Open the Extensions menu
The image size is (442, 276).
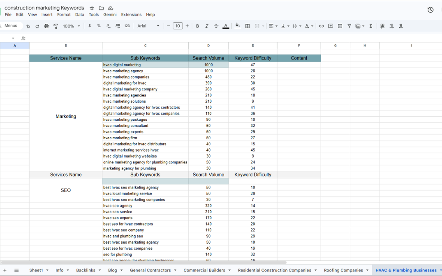(131, 14)
